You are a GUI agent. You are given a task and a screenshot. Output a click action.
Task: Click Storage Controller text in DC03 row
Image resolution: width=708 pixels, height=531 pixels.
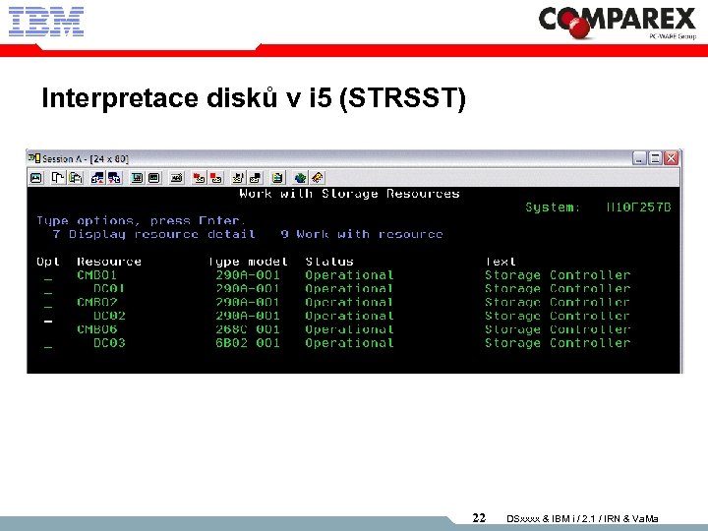(558, 343)
